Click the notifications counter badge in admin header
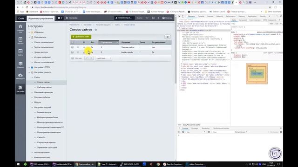Image resolution: width=298 pixels, height=167 pixels. click(60, 18)
